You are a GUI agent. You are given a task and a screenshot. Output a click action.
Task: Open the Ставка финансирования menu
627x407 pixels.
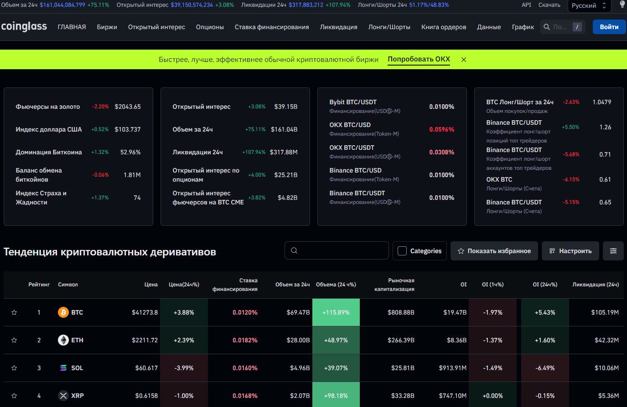[x=272, y=27]
